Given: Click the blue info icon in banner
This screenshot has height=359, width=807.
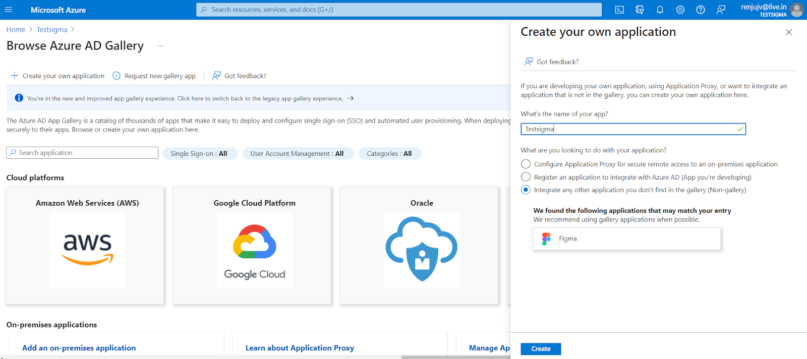Looking at the screenshot, I should pyautogui.click(x=19, y=98).
